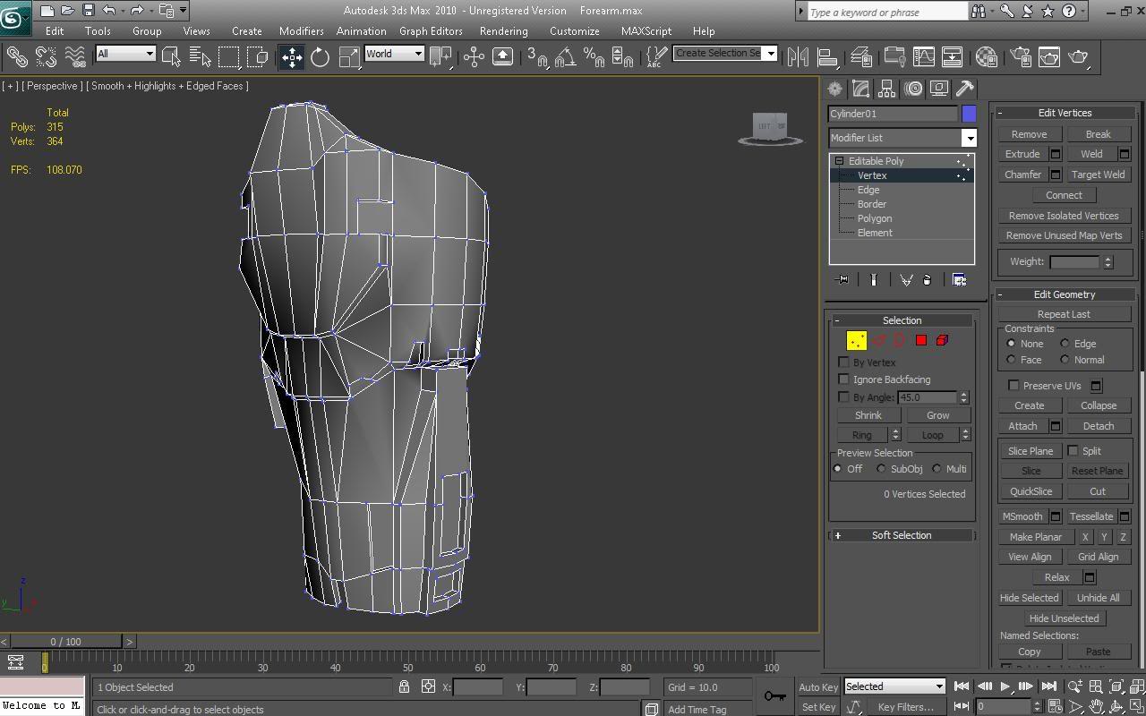Open the All selection filter dropdown

tap(125, 54)
